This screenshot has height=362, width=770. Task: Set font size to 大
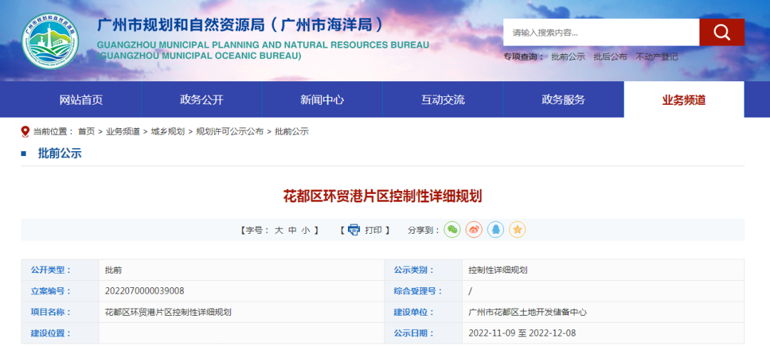point(279,230)
